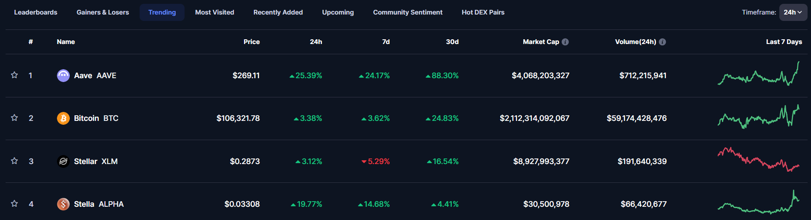811x220 pixels.
Task: Select the Trending tab
Action: pyautogui.click(x=162, y=12)
